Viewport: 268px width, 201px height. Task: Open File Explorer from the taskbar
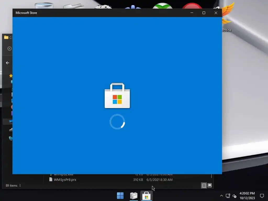(134, 196)
